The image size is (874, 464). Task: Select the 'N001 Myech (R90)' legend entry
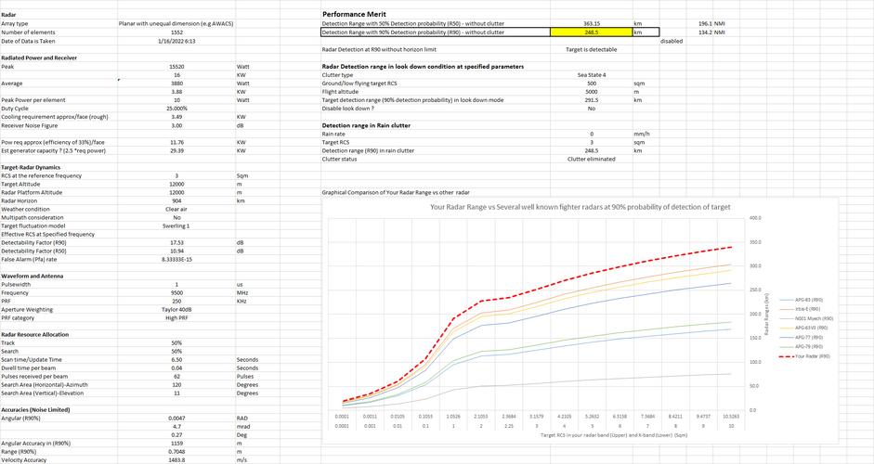[806, 318]
